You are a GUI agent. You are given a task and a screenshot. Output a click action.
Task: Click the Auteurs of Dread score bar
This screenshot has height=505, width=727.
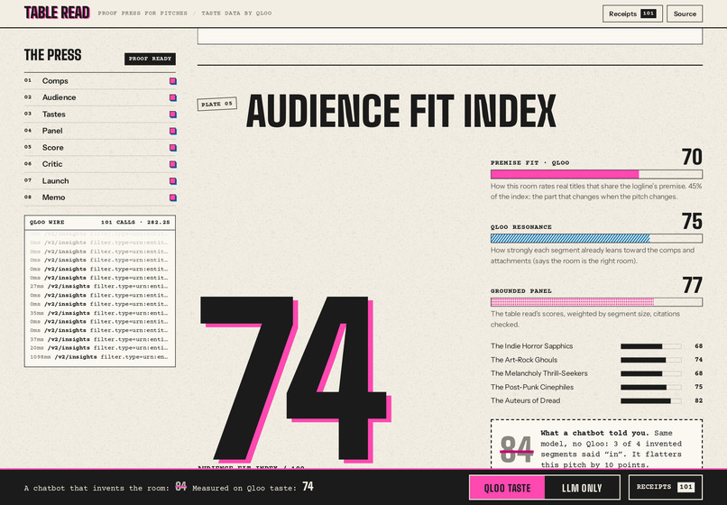point(651,400)
